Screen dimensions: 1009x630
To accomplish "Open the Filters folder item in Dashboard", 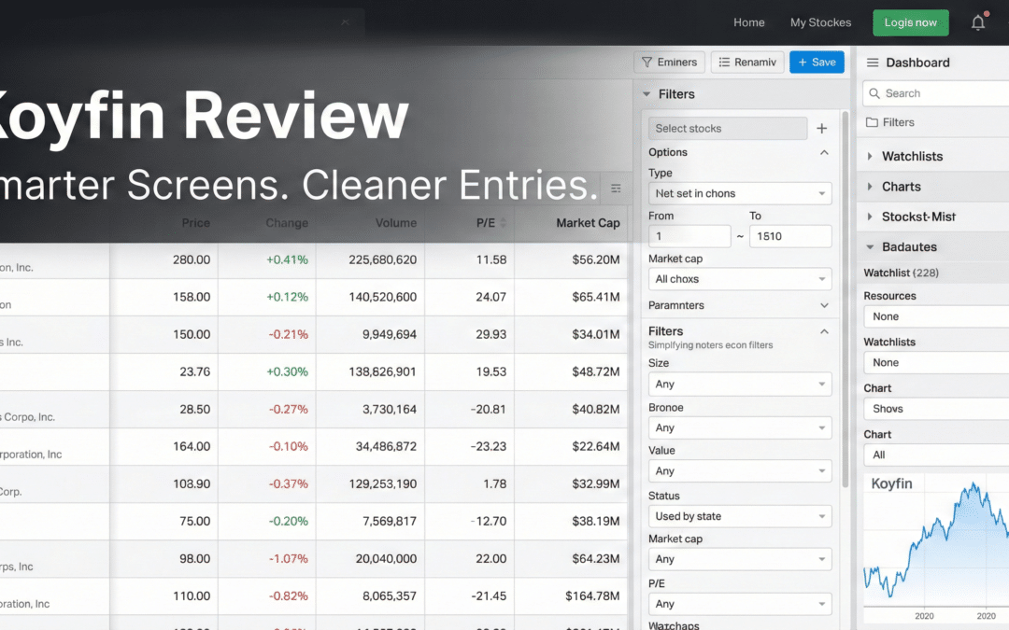I will coord(899,122).
